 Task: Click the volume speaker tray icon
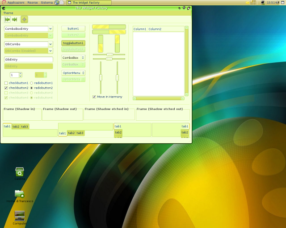[277, 2]
